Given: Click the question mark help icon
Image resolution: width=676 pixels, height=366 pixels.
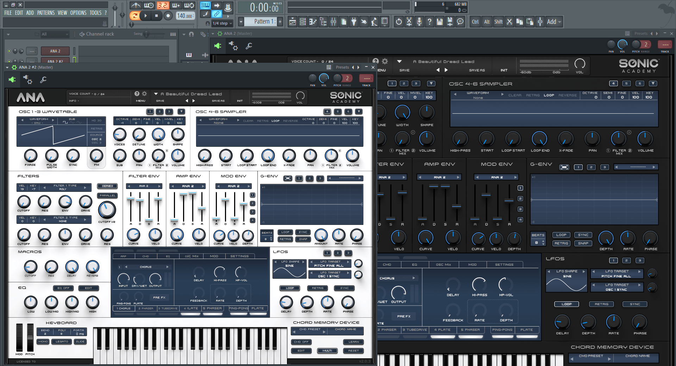Looking at the screenshot, I should tap(429, 22).
